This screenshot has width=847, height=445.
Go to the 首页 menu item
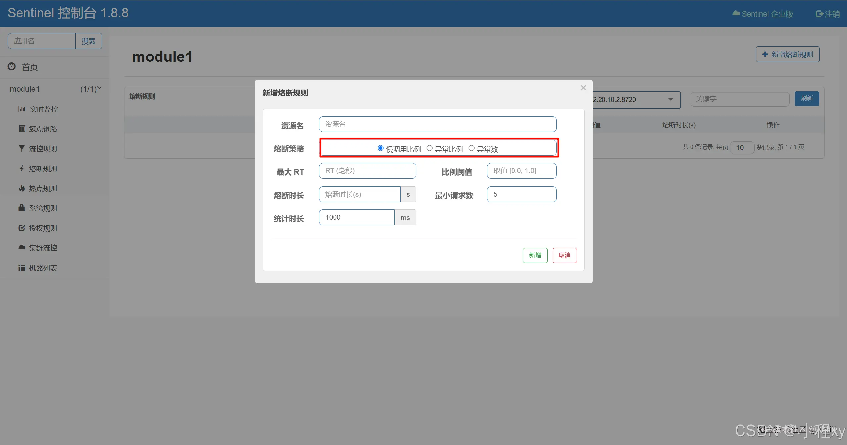30,67
